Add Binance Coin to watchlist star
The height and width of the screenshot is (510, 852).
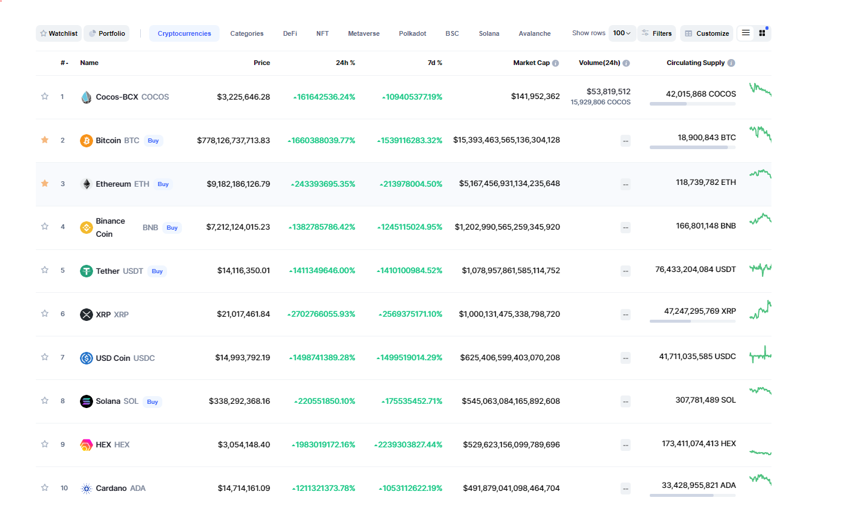pos(45,226)
